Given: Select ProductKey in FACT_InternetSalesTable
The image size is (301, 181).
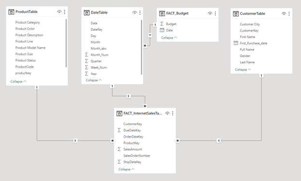Looking at the screenshot, I should click(131, 143).
